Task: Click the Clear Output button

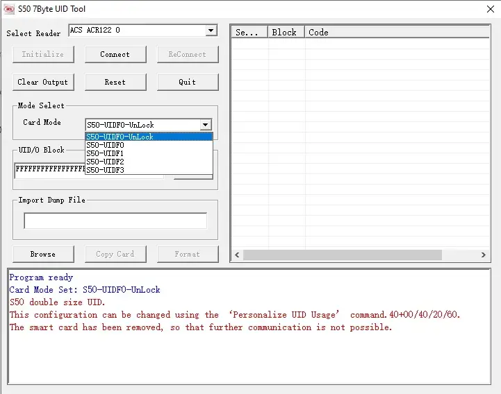Action: [x=42, y=82]
